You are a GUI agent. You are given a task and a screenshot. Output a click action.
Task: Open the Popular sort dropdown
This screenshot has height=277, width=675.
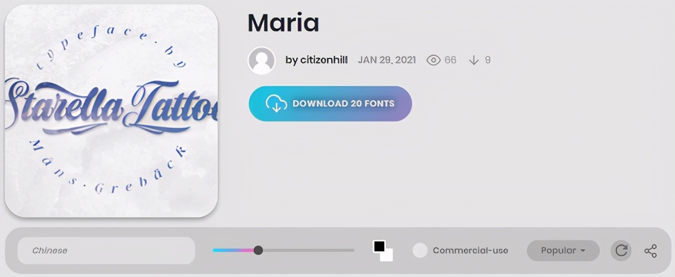[x=563, y=251]
